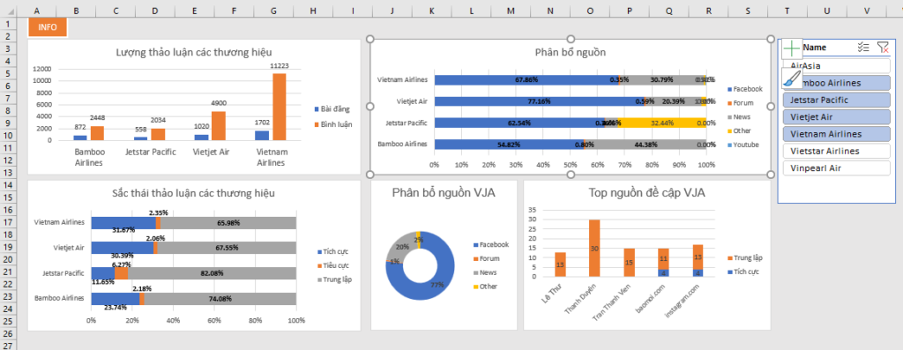Select column J header

392,11
